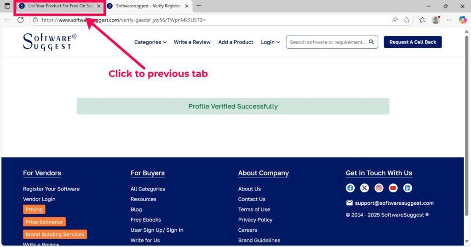Go back to previous page
Image resolution: width=471 pixels, height=247 pixels.
pos(7,20)
